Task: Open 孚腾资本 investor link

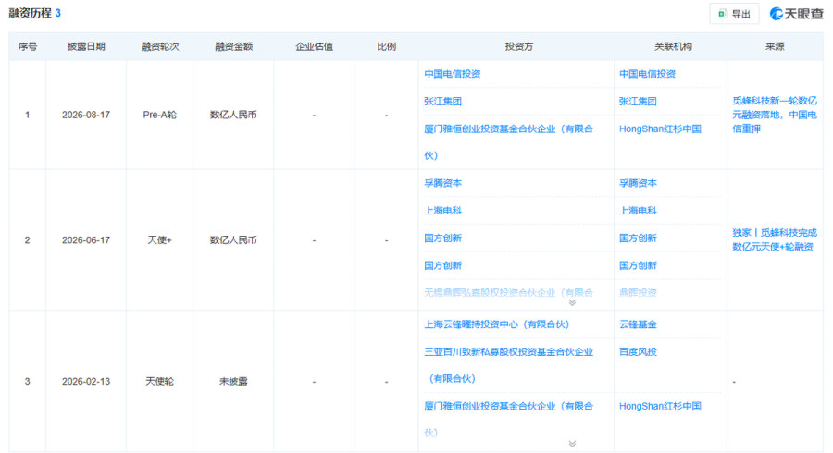Action: pos(442,183)
